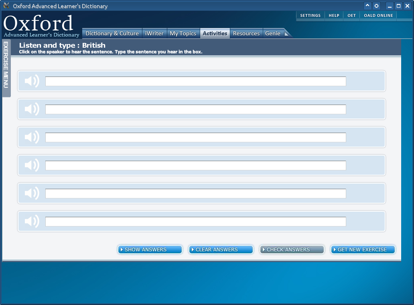Click the circle button in the title bar
The height and width of the screenshot is (305, 414).
pos(377,6)
